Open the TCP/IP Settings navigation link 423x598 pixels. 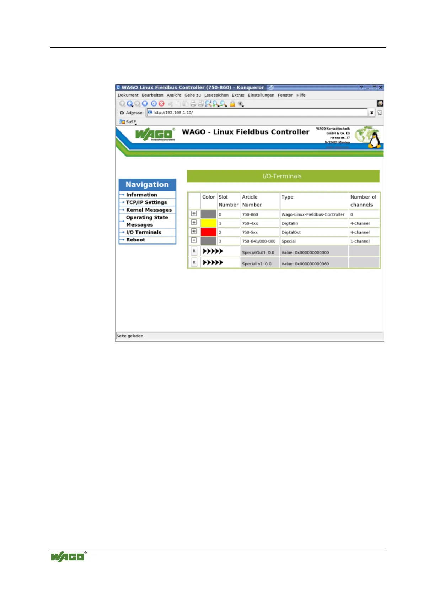[146, 202]
